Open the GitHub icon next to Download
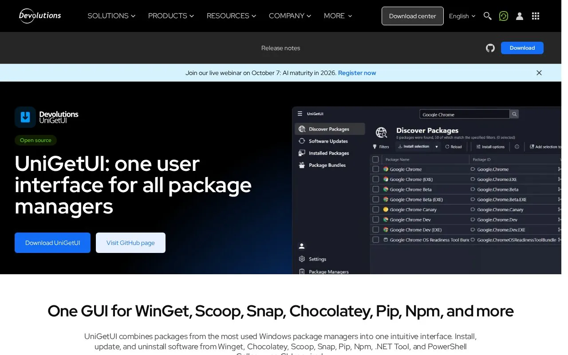The height and width of the screenshot is (355, 568). [x=490, y=48]
